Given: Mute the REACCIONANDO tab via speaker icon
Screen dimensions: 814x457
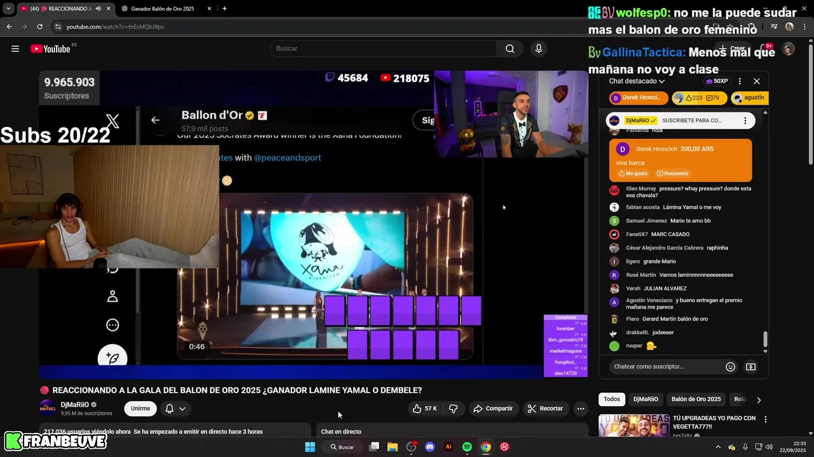Looking at the screenshot, I should click(98, 9).
